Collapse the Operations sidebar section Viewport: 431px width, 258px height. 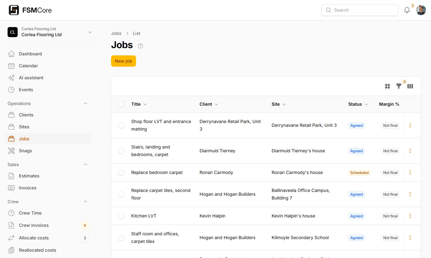86,104
